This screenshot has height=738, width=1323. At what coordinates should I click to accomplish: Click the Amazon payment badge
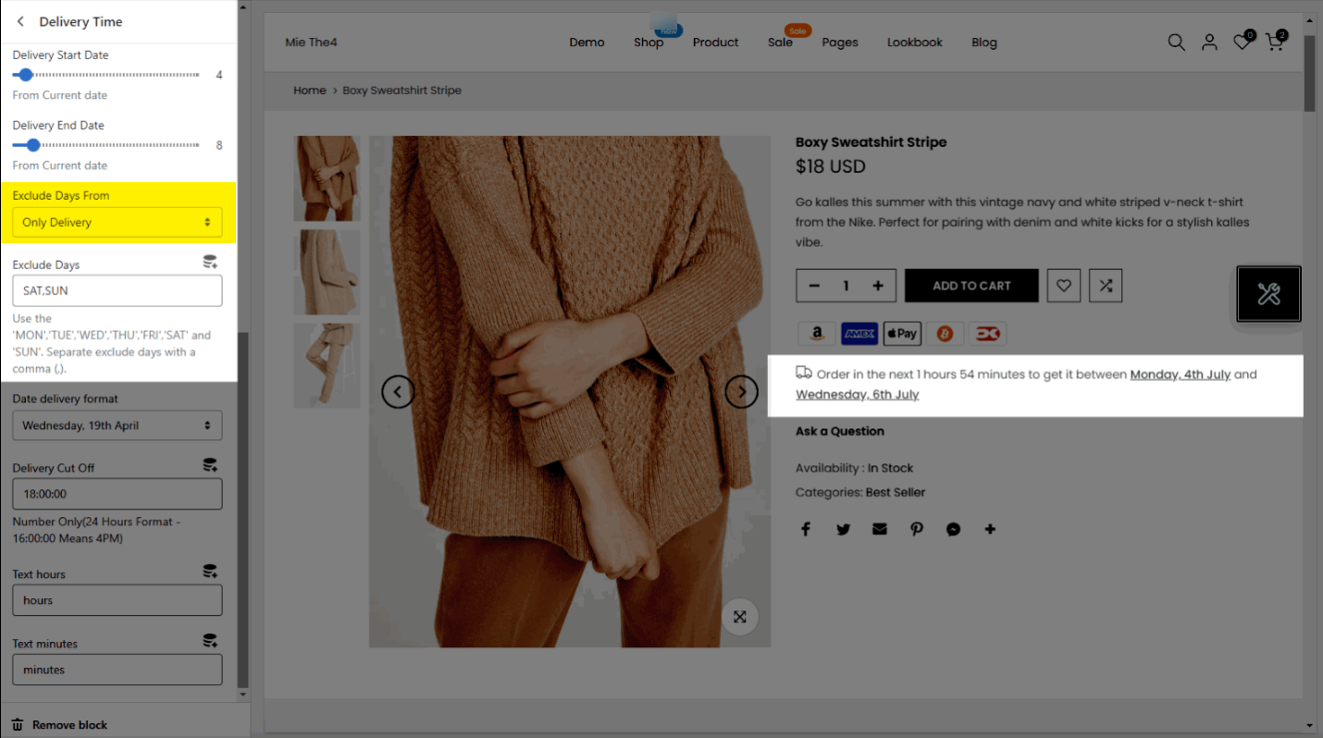click(817, 334)
